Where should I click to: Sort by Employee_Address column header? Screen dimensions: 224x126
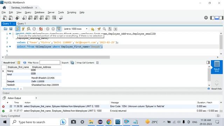click(x=42, y=67)
